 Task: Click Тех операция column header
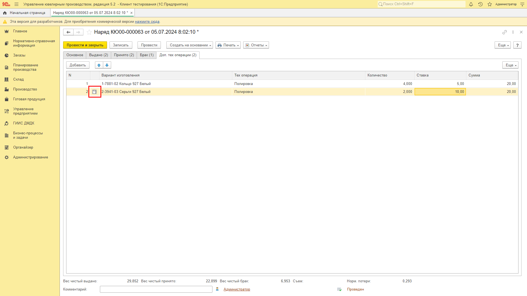[299, 75]
